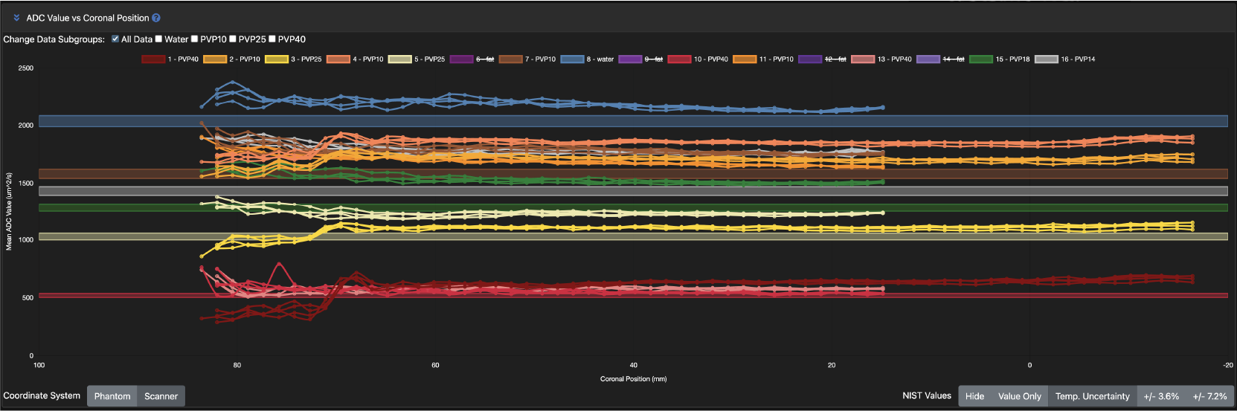Re-enable the struck-through 6 - fat legend item
This screenshot has width=1237, height=411.
pyautogui.click(x=461, y=59)
